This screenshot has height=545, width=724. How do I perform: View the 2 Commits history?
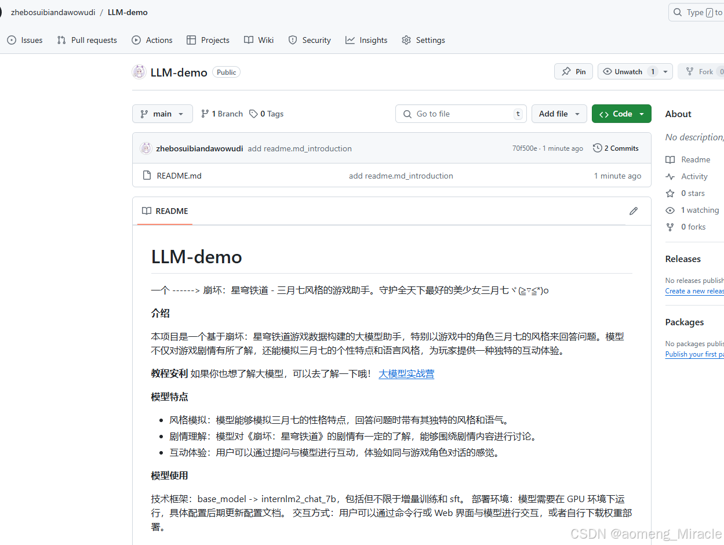click(x=616, y=148)
